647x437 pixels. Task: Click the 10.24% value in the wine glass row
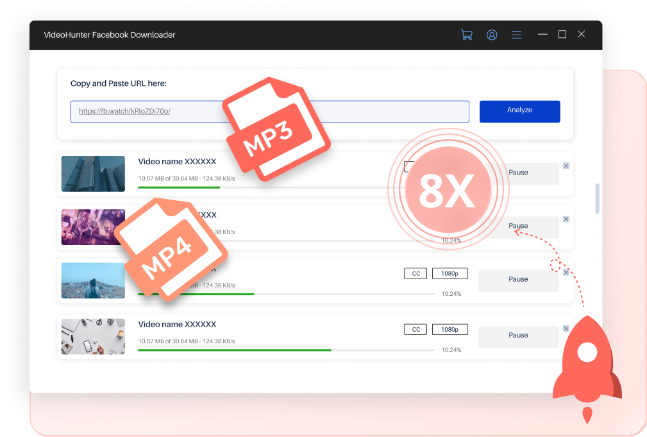[451, 241]
